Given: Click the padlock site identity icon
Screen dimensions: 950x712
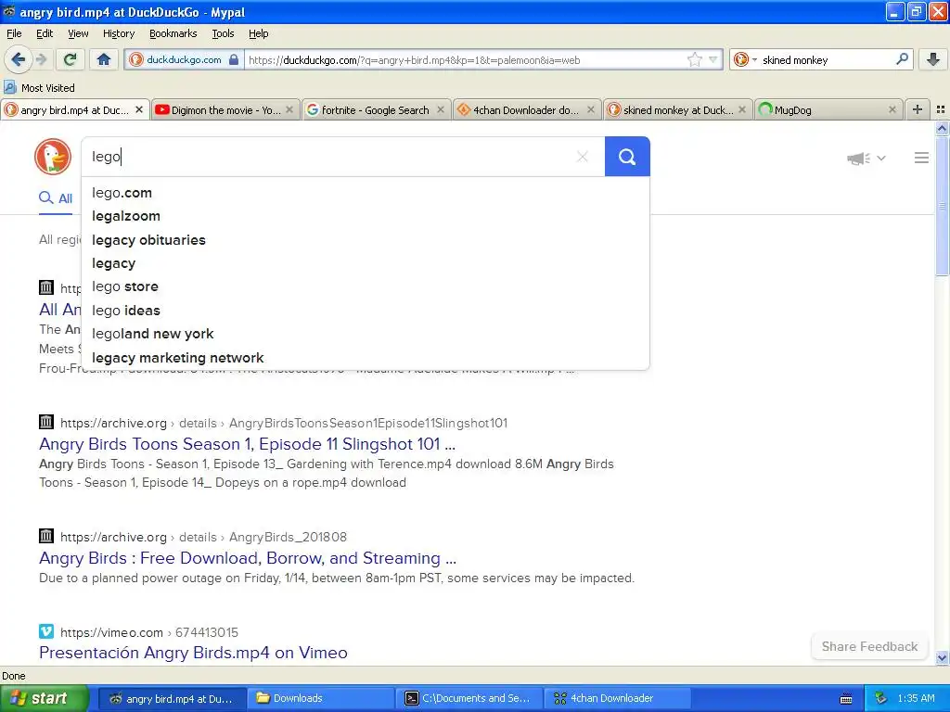Looking at the screenshot, I should pyautogui.click(x=234, y=59).
